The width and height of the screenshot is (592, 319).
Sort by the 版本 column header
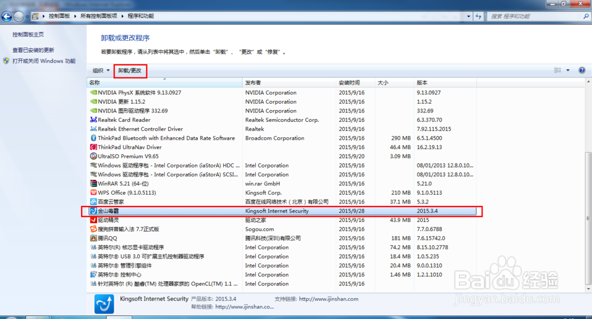click(x=446, y=83)
